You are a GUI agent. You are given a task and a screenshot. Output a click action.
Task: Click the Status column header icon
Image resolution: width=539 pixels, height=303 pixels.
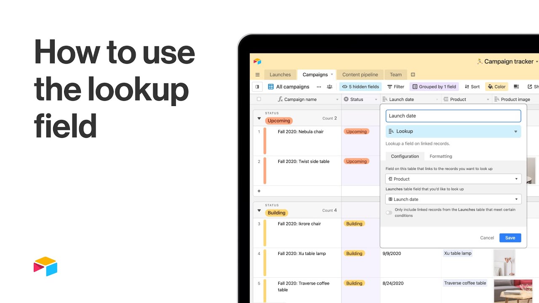click(x=346, y=99)
